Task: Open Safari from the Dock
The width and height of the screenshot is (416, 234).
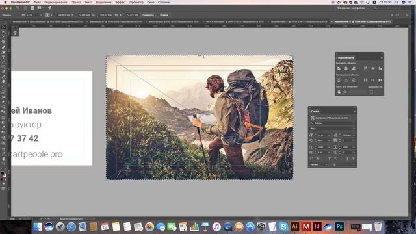Action: point(71,227)
